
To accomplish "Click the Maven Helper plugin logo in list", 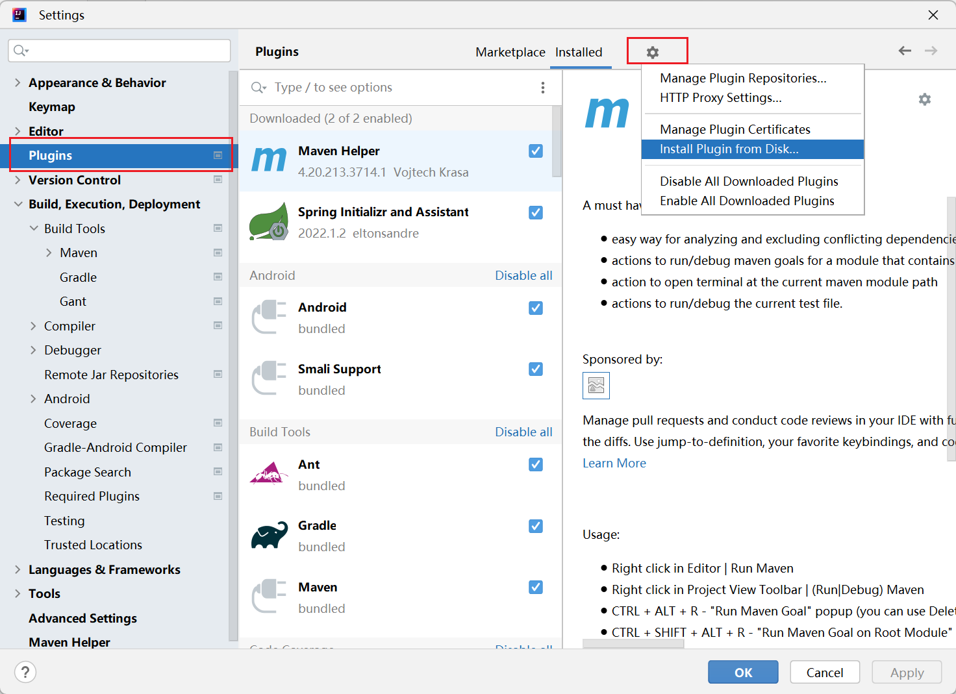I will pos(269,160).
